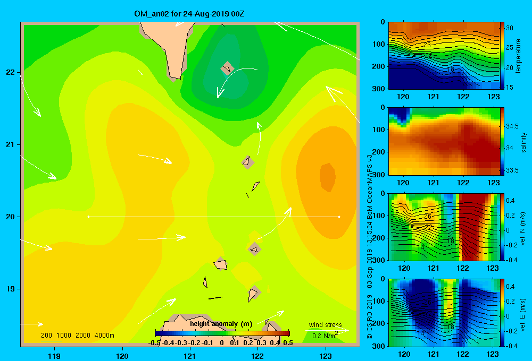Click the "© CSIRO 2019" copyright text
The width and height of the screenshot is (532, 361).
click(x=370, y=317)
